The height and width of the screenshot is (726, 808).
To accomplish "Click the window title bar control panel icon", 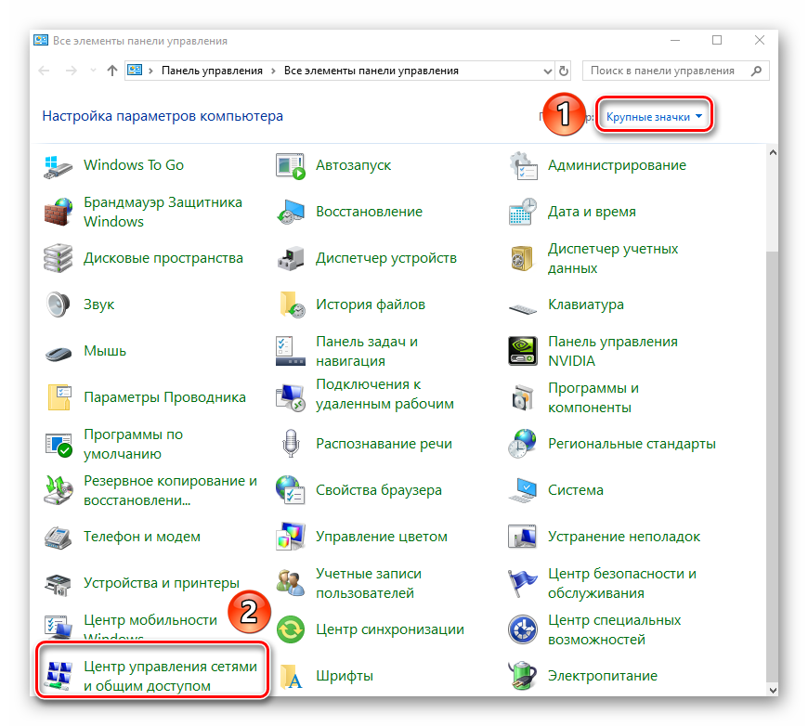I will click(x=41, y=40).
